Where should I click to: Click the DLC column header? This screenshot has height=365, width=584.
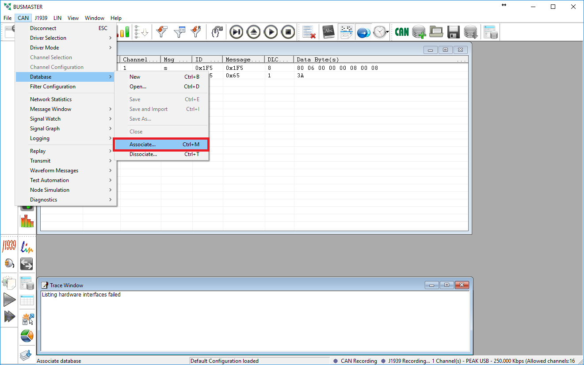[x=279, y=60]
